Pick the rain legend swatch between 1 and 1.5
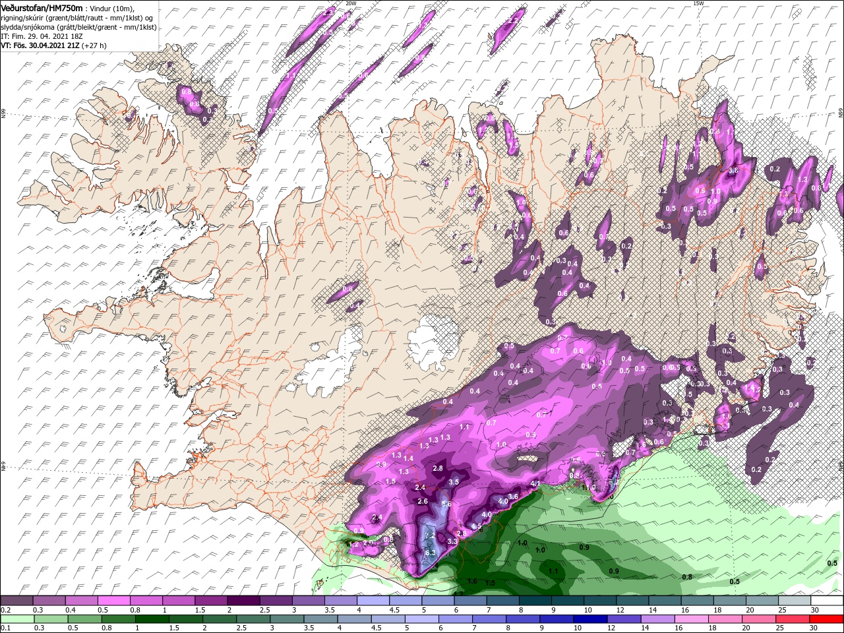Image resolution: width=844 pixels, height=633 pixels. pos(152,618)
